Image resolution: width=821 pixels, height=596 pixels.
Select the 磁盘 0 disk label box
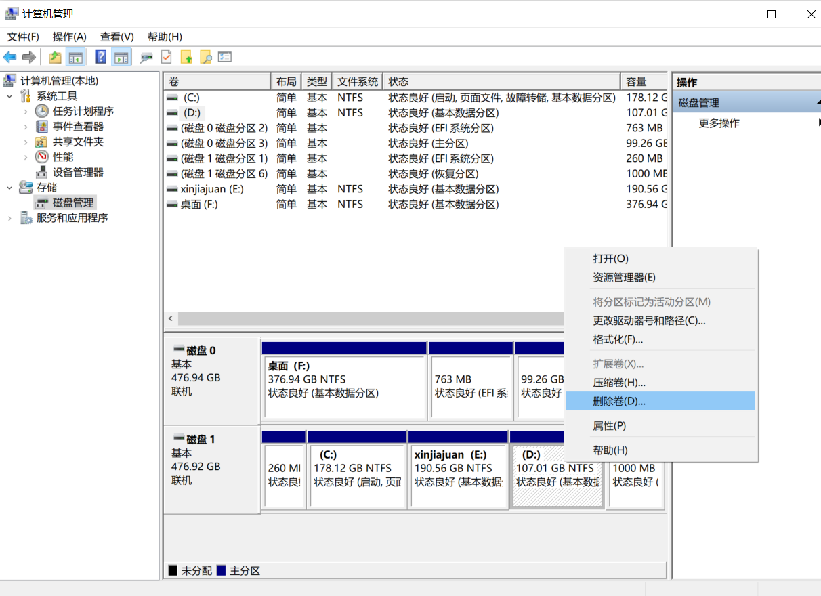tap(212, 381)
